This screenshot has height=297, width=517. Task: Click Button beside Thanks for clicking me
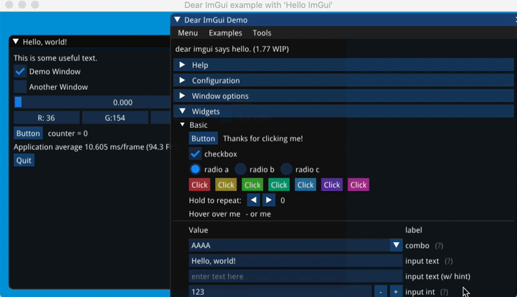203,138
